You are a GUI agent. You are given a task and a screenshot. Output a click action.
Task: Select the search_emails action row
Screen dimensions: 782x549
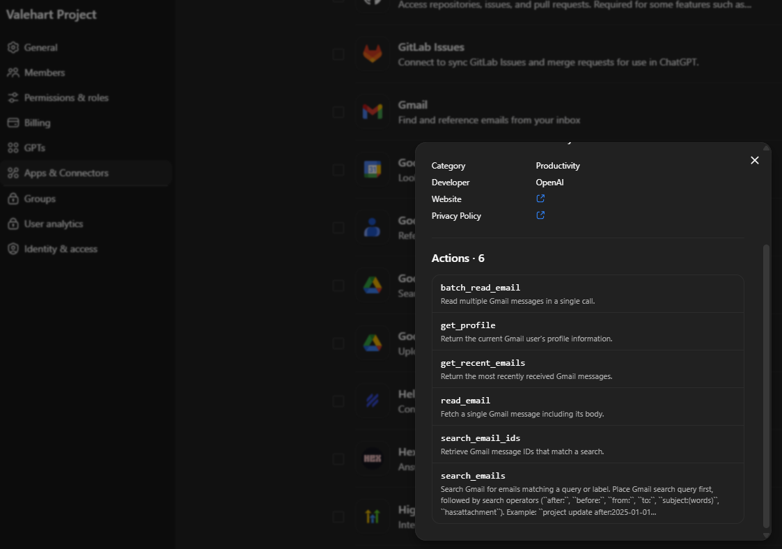pyautogui.click(x=588, y=493)
